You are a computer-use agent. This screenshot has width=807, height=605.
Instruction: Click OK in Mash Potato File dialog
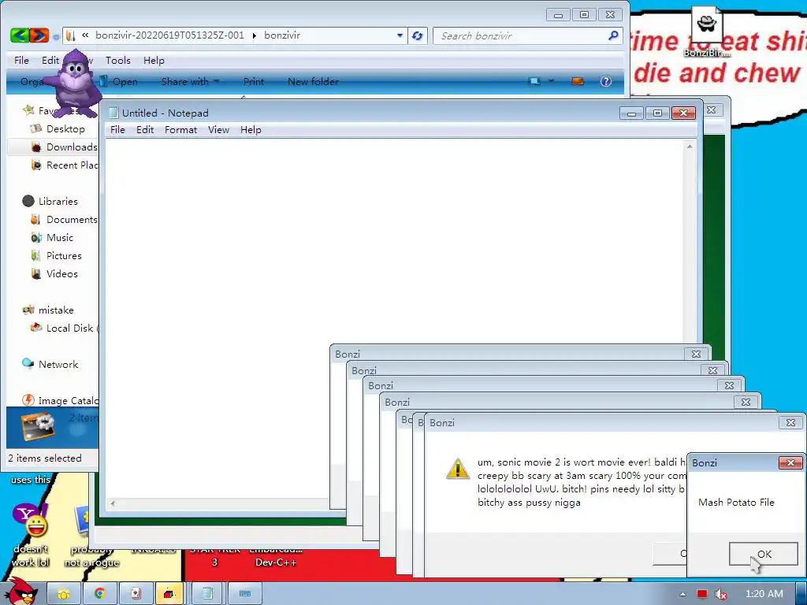pos(763,554)
